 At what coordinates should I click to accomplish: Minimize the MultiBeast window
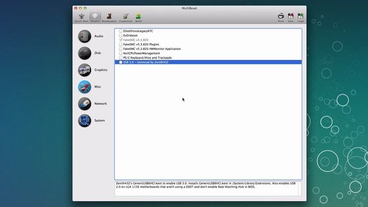80,8
